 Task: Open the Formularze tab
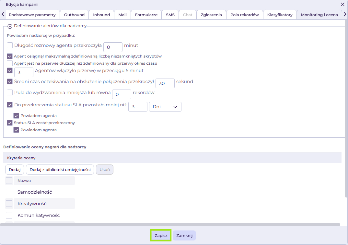146,15
